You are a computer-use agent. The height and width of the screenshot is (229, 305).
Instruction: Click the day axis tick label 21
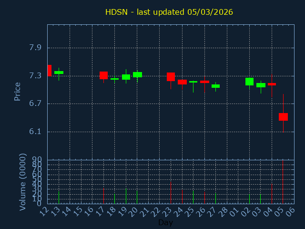click(x=145, y=212)
